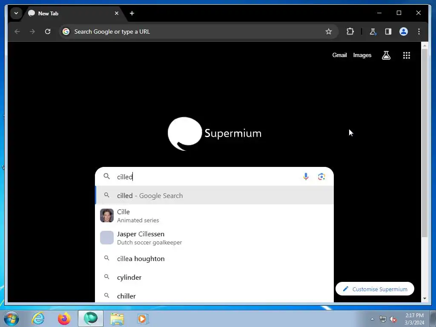Launch Internet Explorer from taskbar

[38, 318]
